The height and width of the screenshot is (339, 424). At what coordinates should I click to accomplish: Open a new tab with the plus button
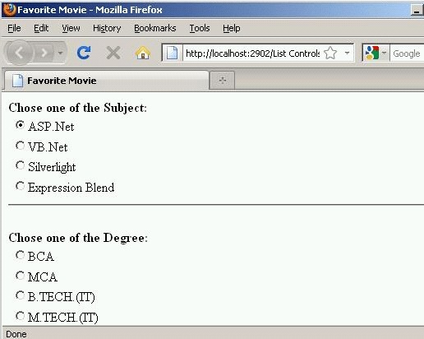(x=222, y=81)
